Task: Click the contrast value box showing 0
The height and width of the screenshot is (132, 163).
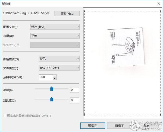Action: (x=74, y=100)
